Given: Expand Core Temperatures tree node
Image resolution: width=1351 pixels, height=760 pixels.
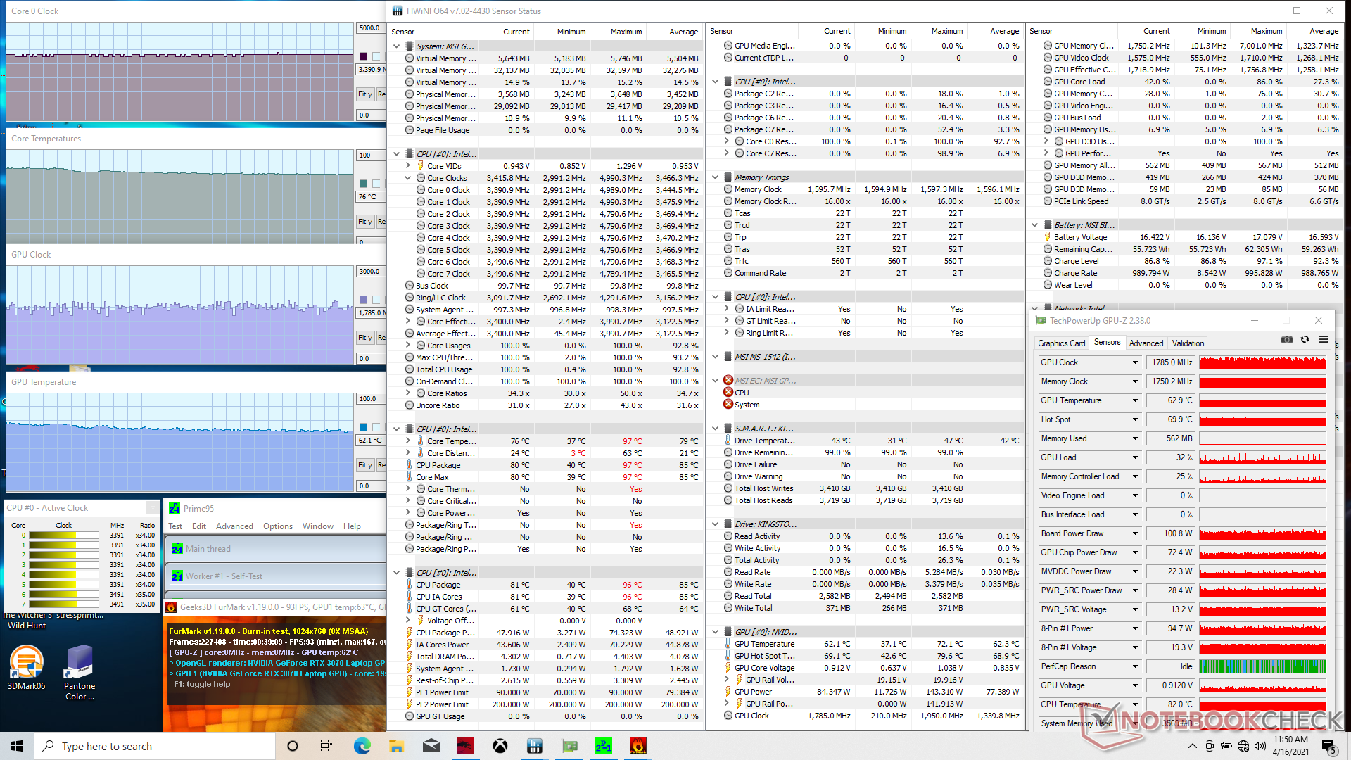Looking at the screenshot, I should (408, 441).
